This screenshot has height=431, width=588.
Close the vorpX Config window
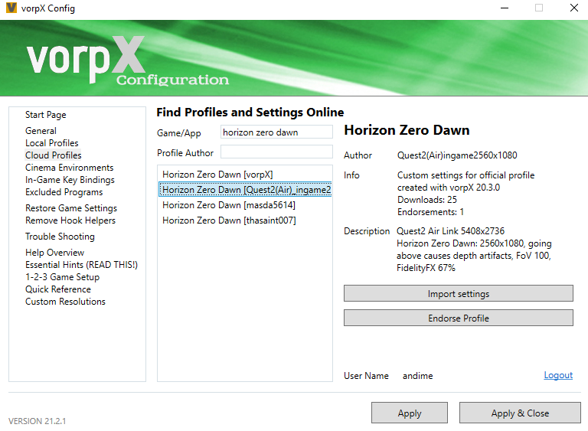pyautogui.click(x=573, y=8)
